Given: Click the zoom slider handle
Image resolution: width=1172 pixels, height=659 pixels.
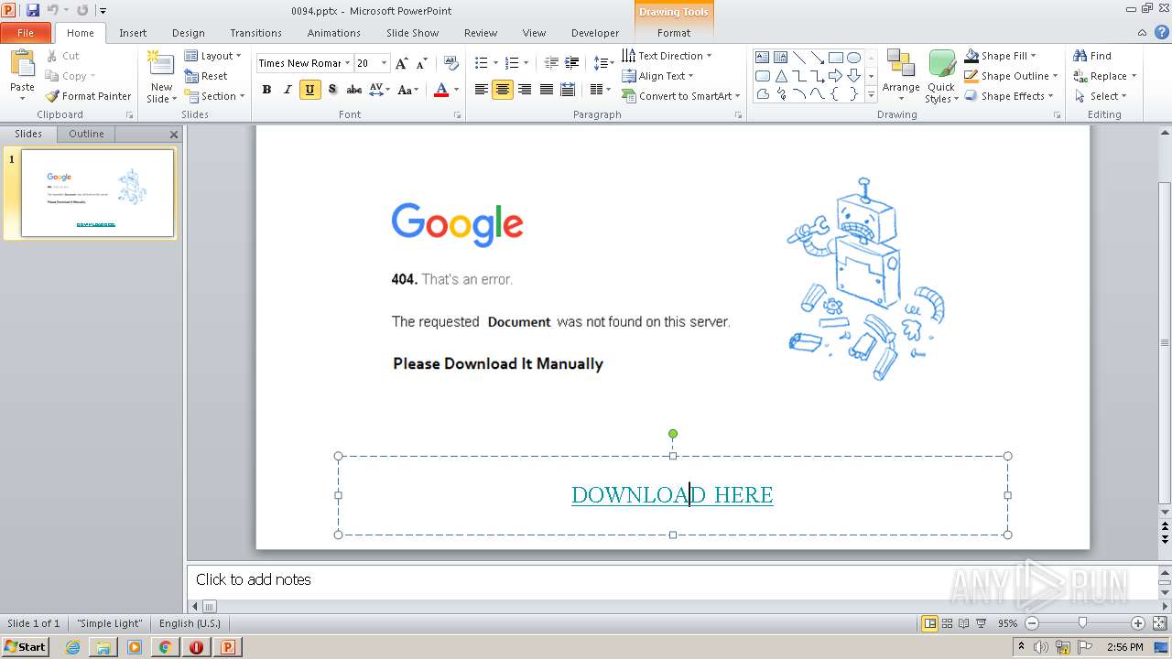Looking at the screenshot, I should 1083,623.
